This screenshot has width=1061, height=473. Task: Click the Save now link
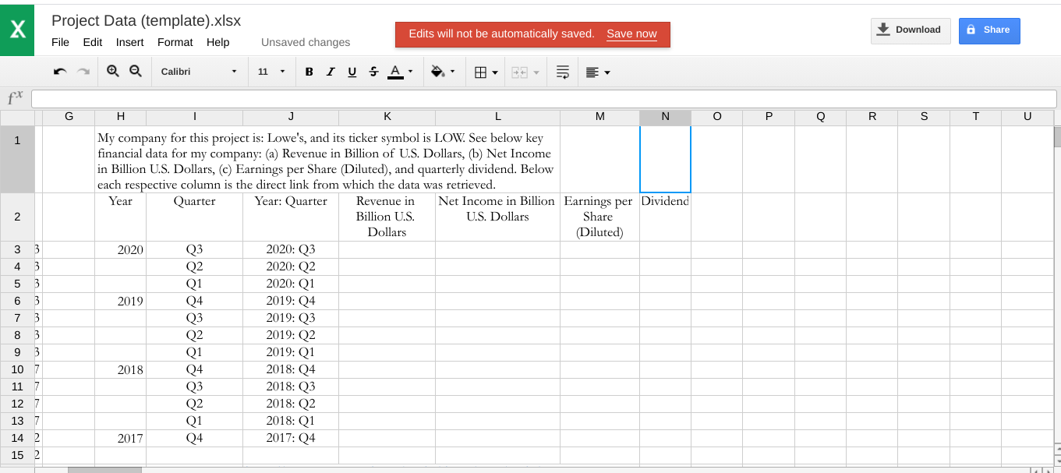tap(631, 34)
